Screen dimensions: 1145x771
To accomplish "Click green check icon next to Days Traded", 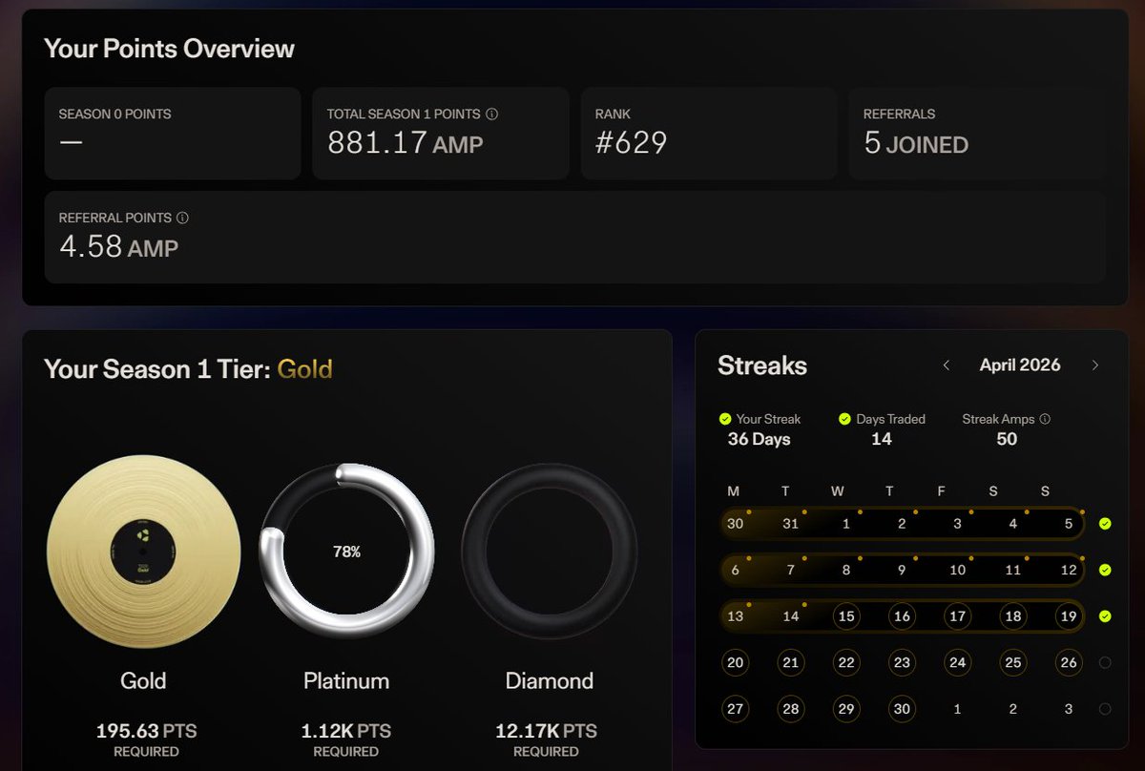I will 844,419.
